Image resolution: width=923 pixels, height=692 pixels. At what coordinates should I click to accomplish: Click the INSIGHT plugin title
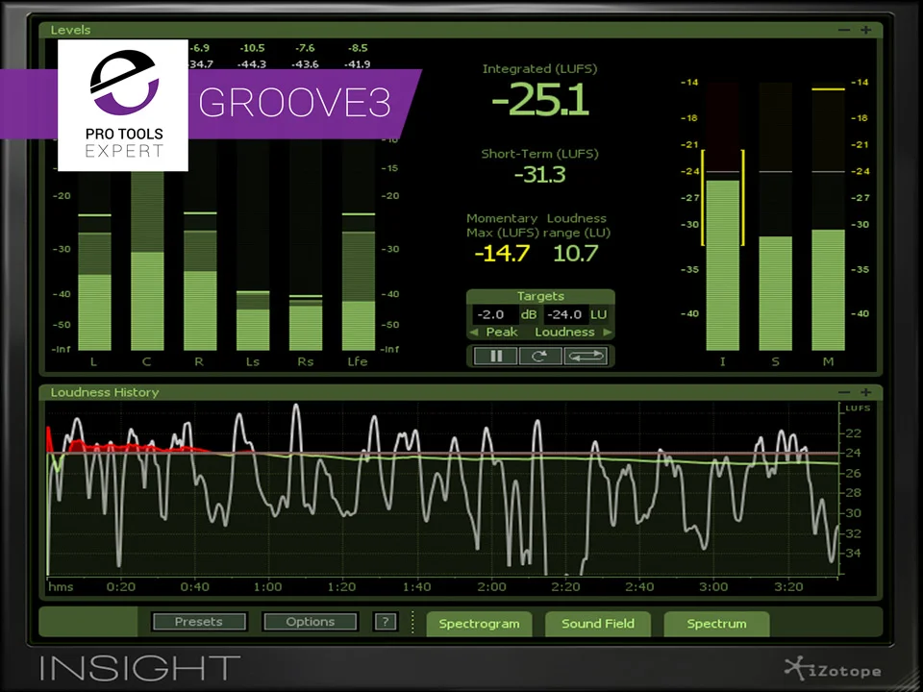tap(140, 669)
